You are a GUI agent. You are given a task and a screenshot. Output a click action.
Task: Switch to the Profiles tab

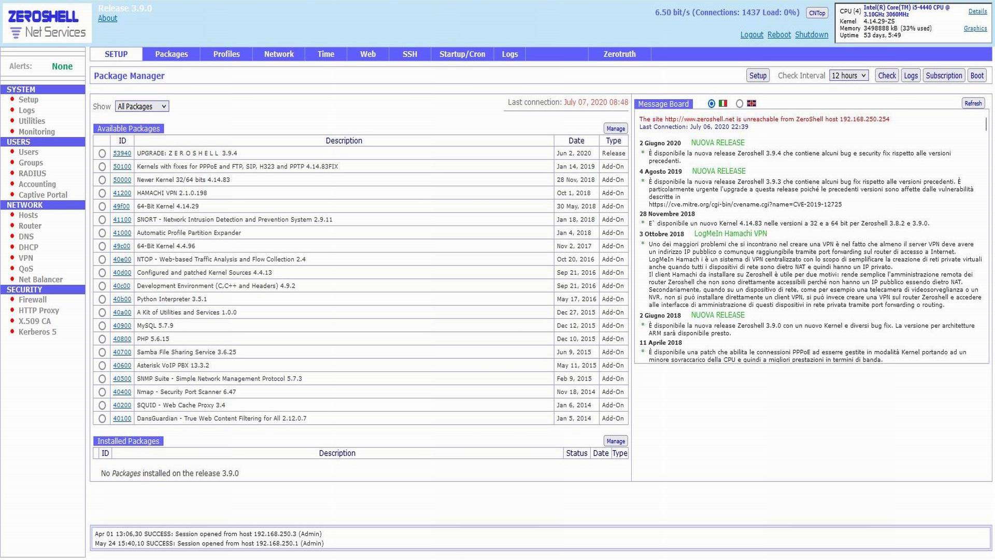226,54
